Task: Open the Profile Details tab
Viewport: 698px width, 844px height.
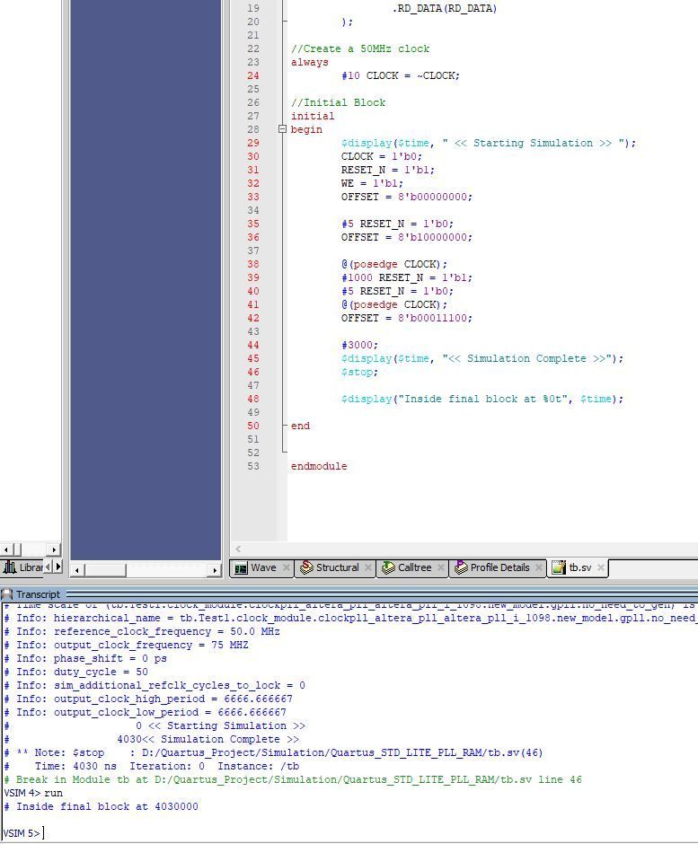Action: 499,567
